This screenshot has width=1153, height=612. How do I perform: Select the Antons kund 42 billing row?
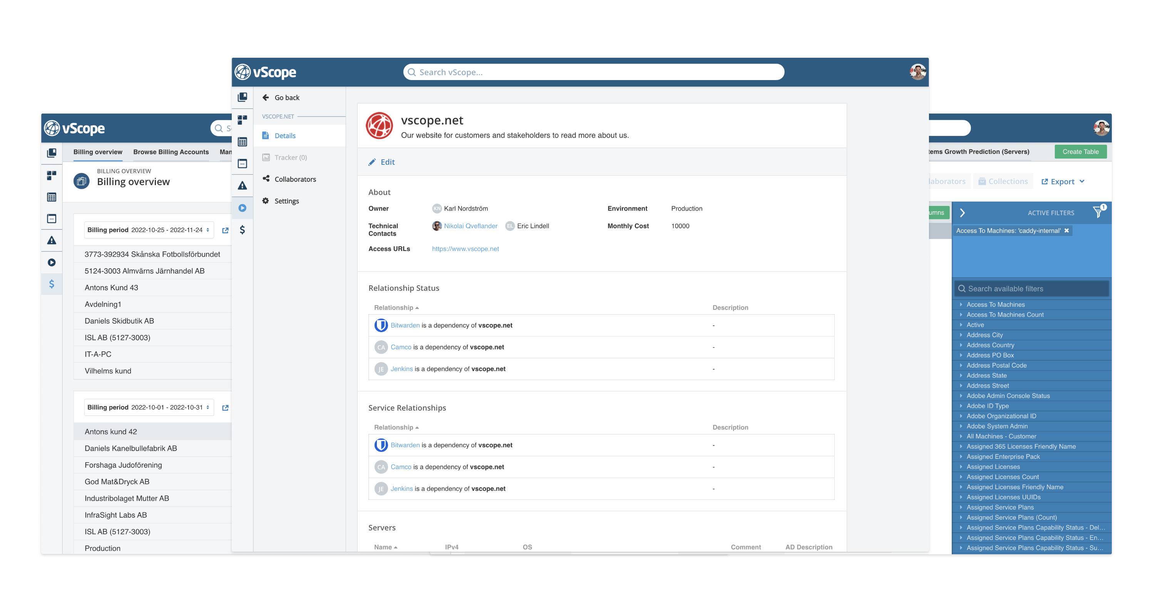click(x=152, y=432)
